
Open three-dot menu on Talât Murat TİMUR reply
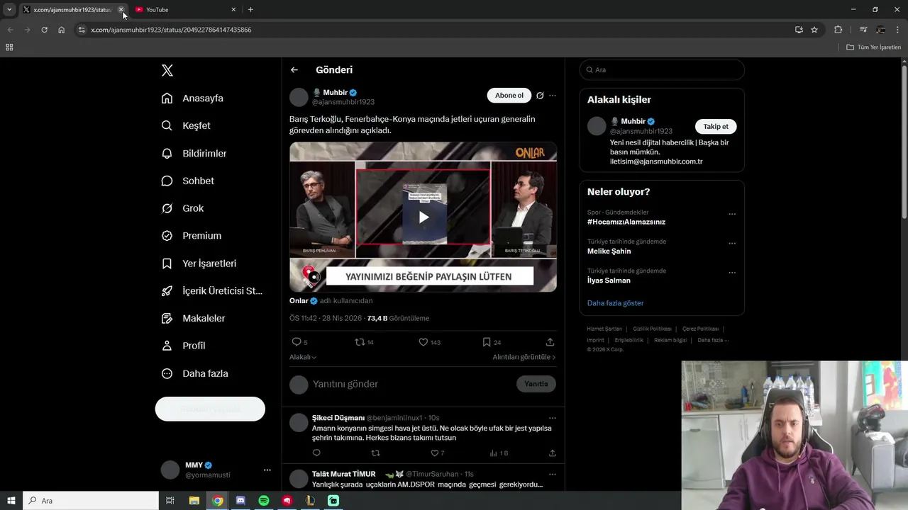(553, 474)
